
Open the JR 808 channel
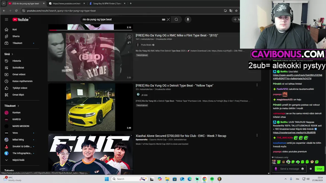click(144, 95)
